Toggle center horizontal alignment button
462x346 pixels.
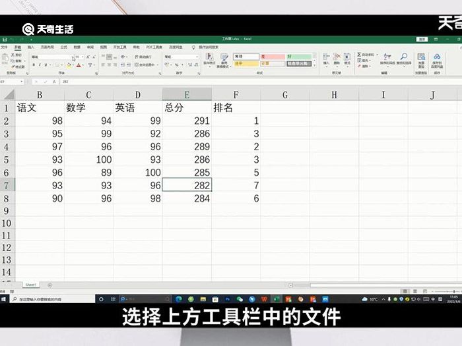click(109, 65)
